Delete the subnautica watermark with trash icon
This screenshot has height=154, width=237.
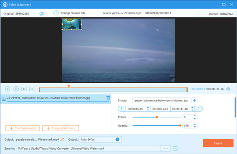click(108, 98)
